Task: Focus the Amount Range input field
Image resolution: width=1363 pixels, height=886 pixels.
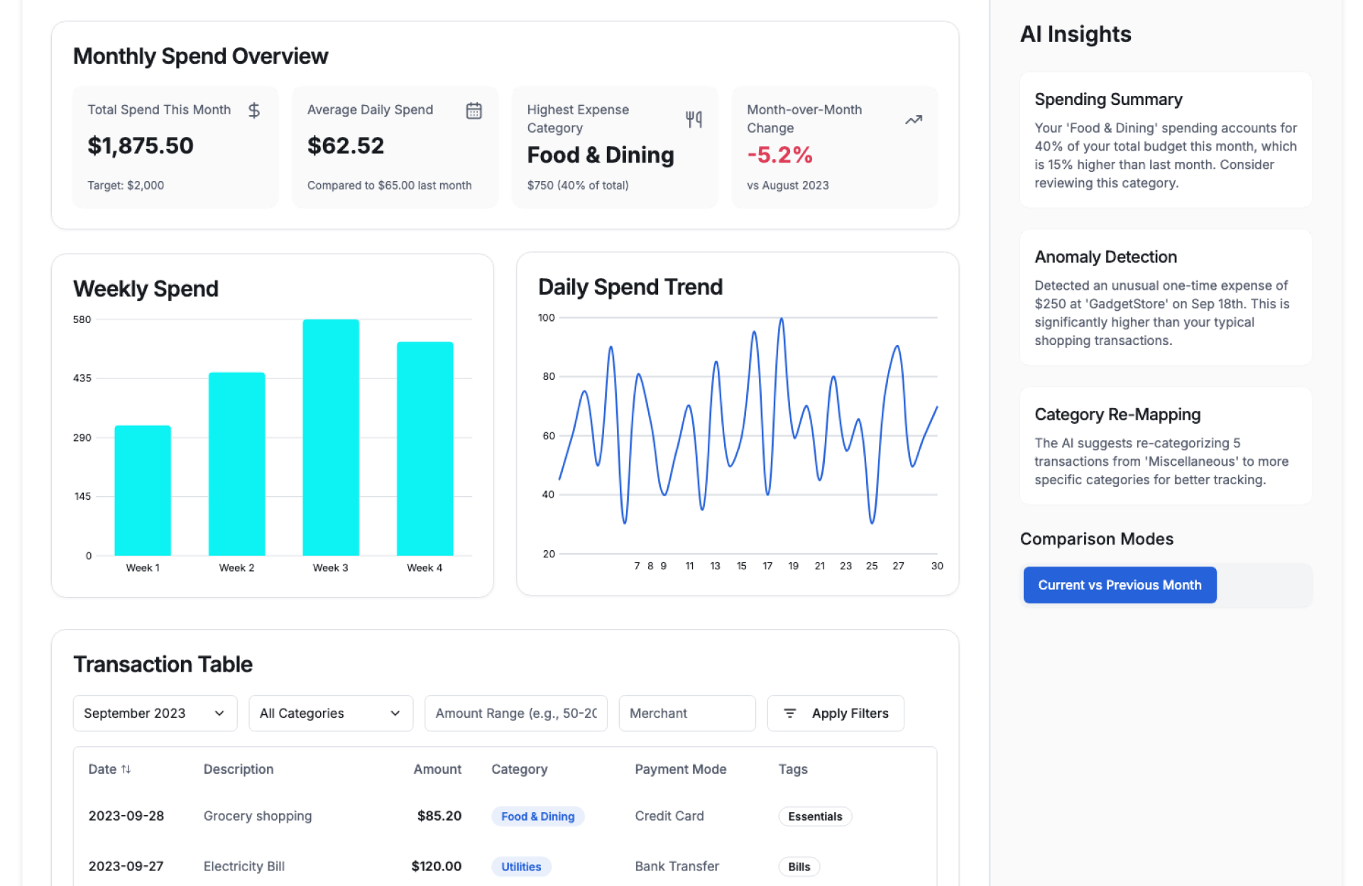Action: 515,713
